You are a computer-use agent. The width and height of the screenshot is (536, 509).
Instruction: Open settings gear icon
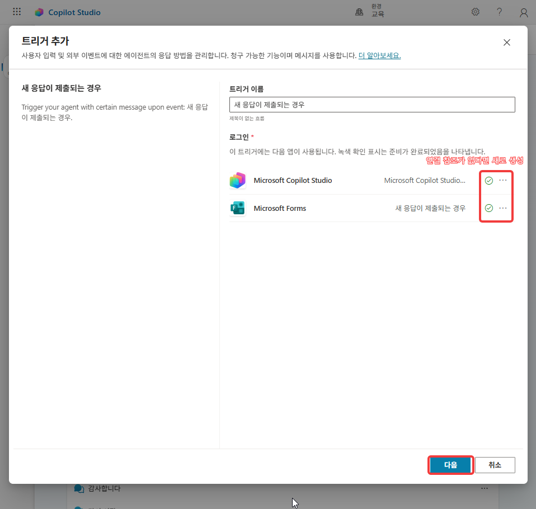[x=475, y=12]
